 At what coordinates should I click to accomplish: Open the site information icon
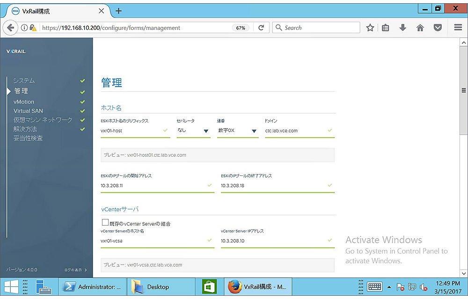tap(24, 28)
